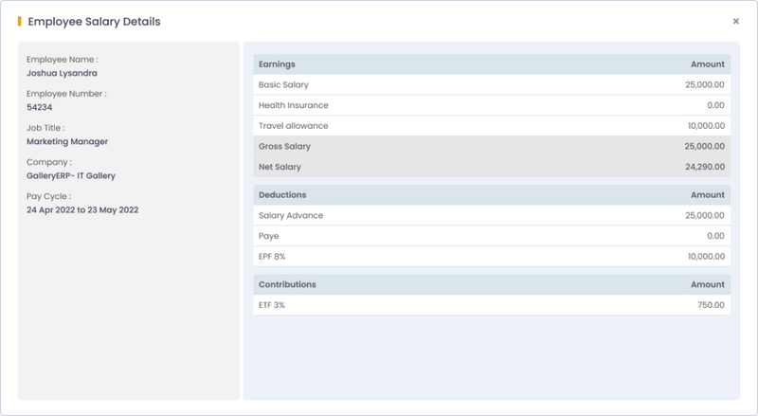Image resolution: width=758 pixels, height=416 pixels.
Task: Select the Salary Advance row label
Action: pyautogui.click(x=290, y=216)
